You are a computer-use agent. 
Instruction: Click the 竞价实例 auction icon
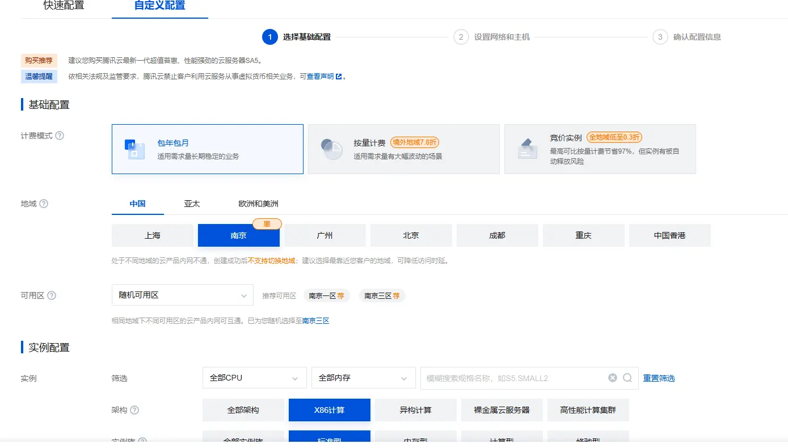point(528,149)
